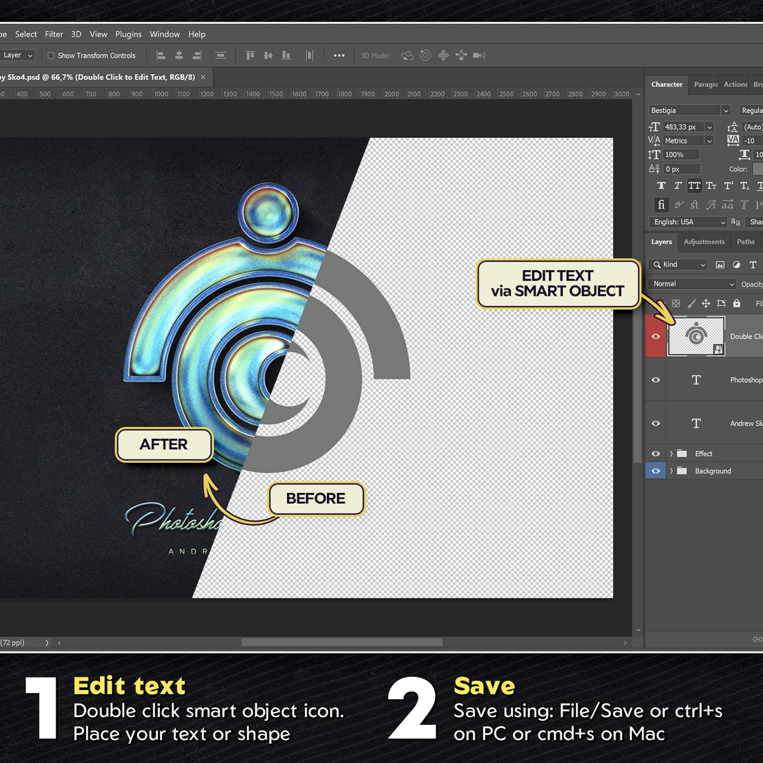Enable Show Transform Controls checkbox

click(51, 55)
